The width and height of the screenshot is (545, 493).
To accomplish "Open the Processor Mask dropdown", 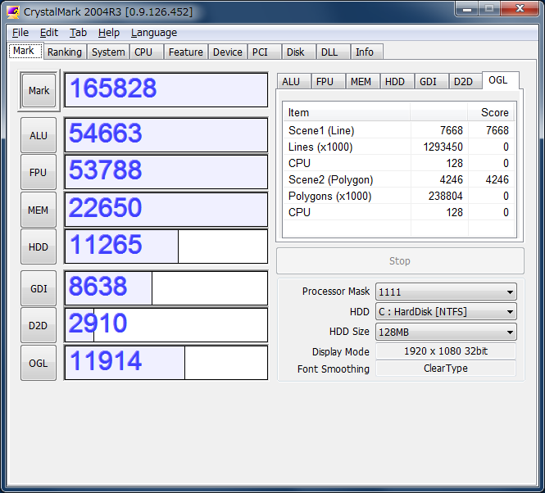I will click(445, 292).
